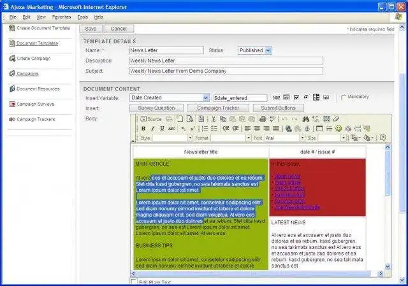Insert a smiley emoticon
The image size is (408, 286).
(x=339, y=129)
